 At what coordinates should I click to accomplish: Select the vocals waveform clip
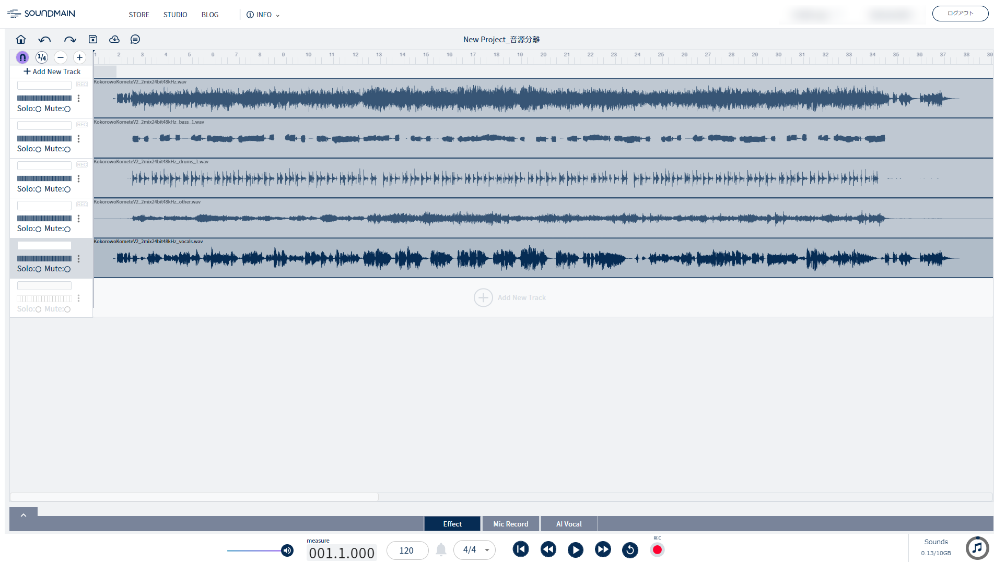[x=543, y=258]
